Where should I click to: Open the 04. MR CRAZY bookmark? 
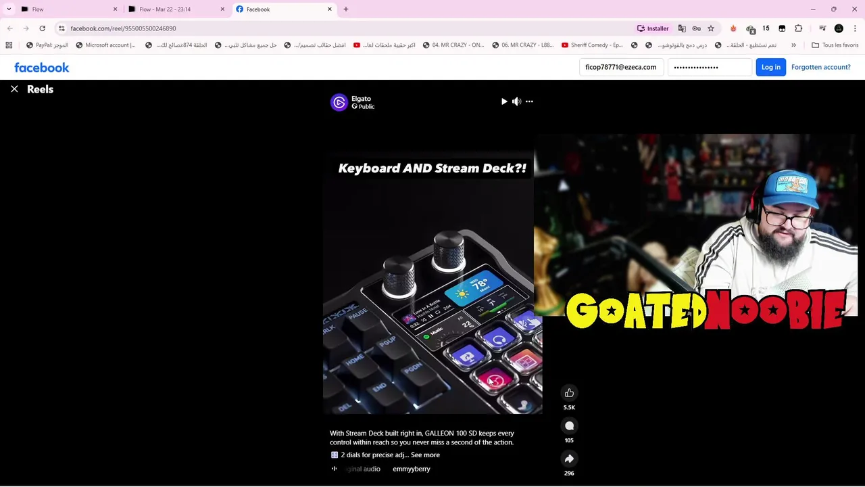[453, 45]
